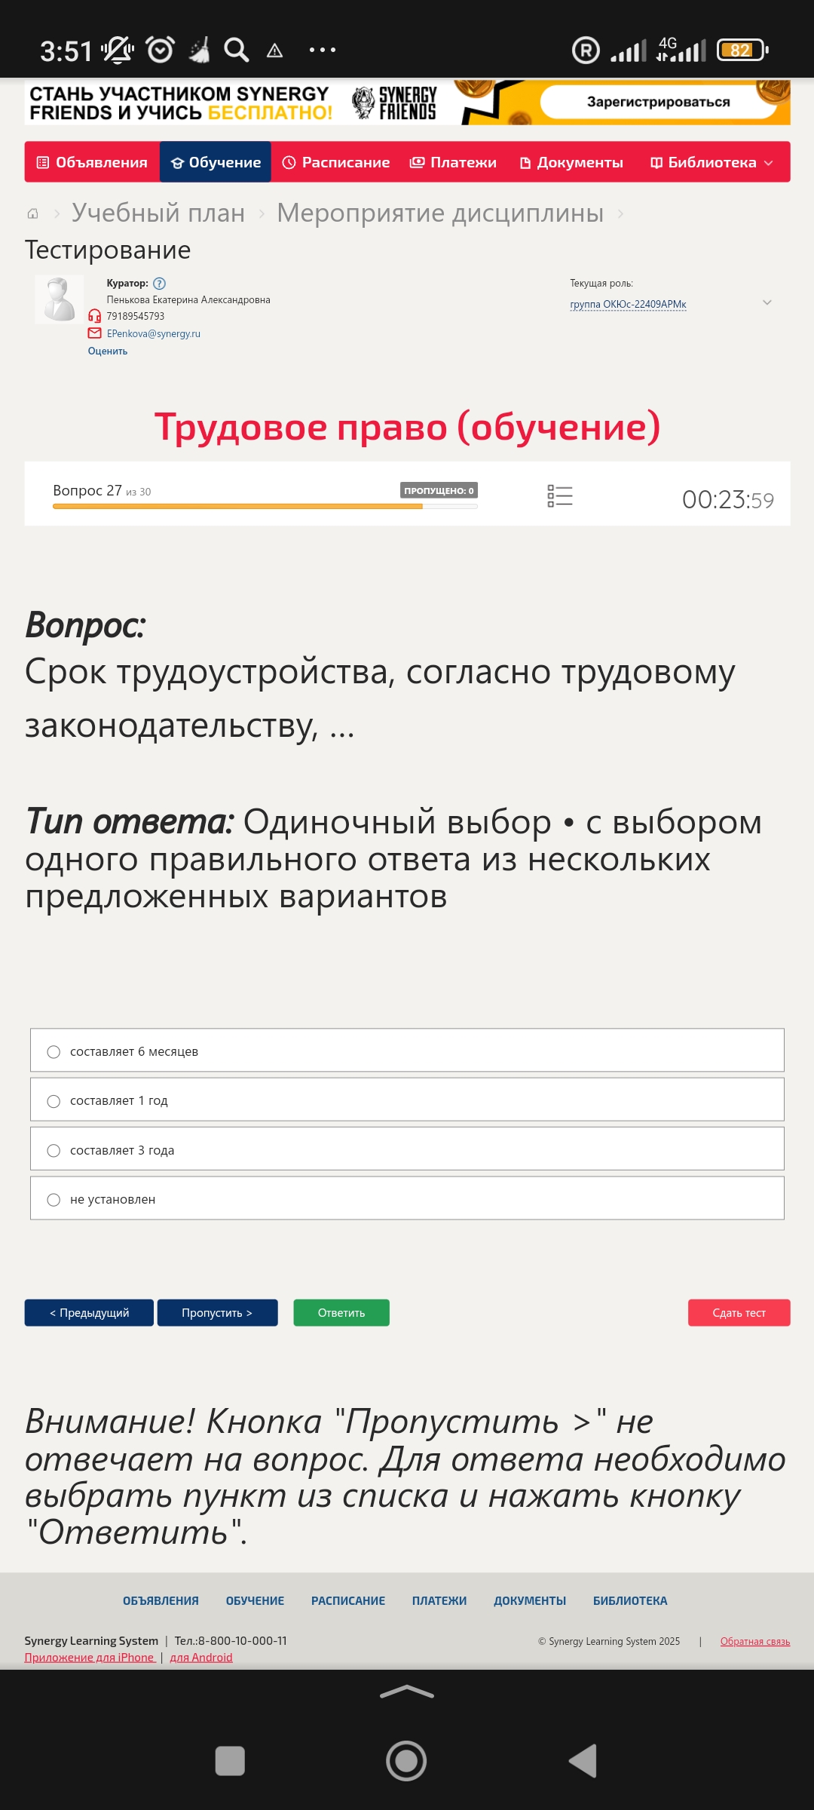The width and height of the screenshot is (814, 1810).
Task: Tap the curator email envelope icon
Action: point(94,333)
